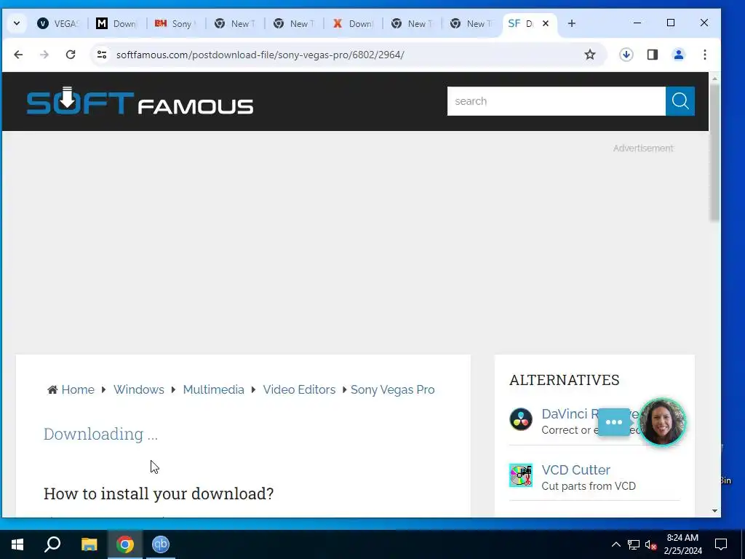Viewport: 745px width, 559px height.
Task: Open the network icon in system tray
Action: (x=634, y=544)
